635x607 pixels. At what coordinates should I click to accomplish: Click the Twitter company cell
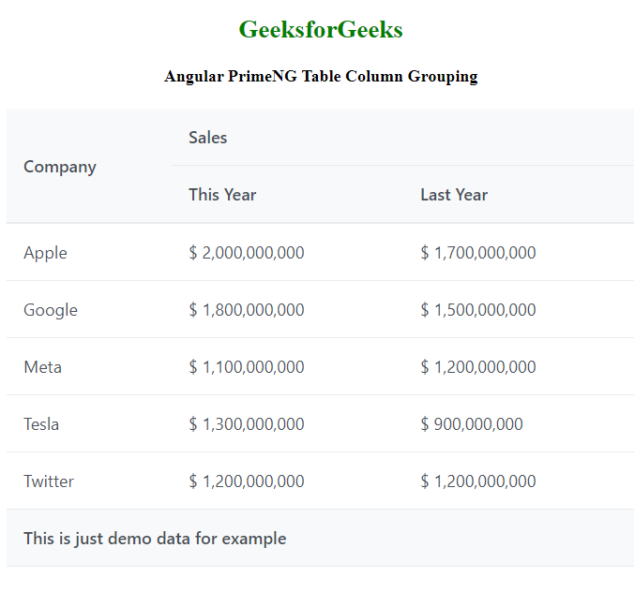[49, 481]
